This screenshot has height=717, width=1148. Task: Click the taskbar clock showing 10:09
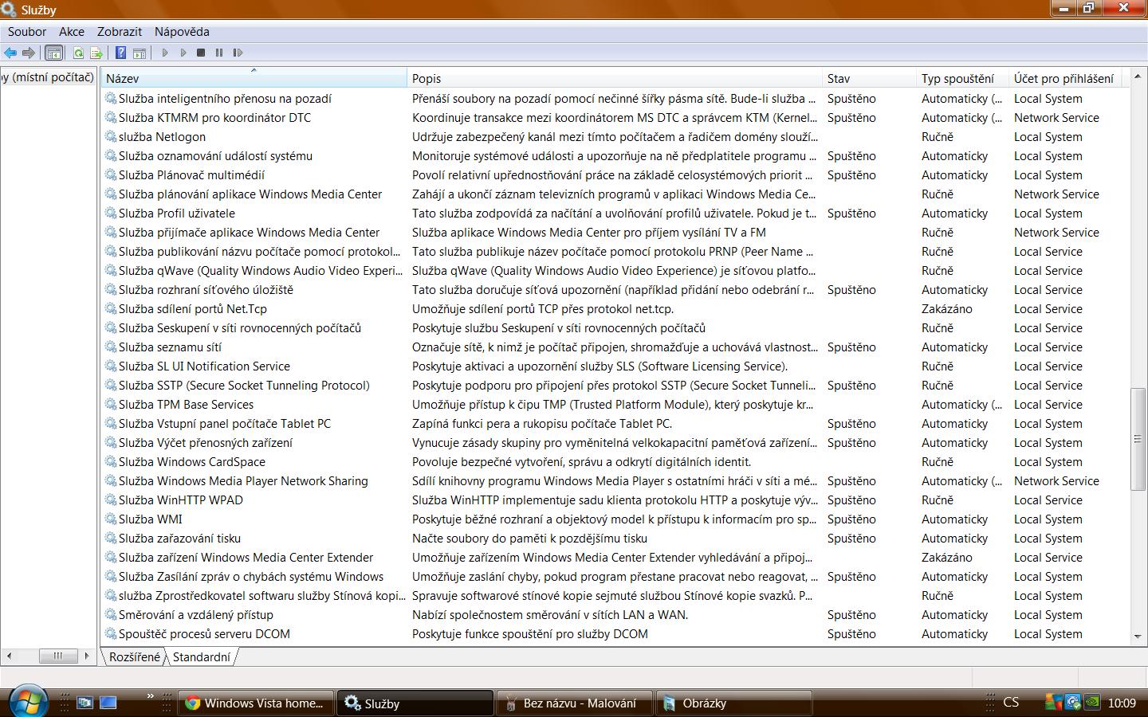(1122, 703)
